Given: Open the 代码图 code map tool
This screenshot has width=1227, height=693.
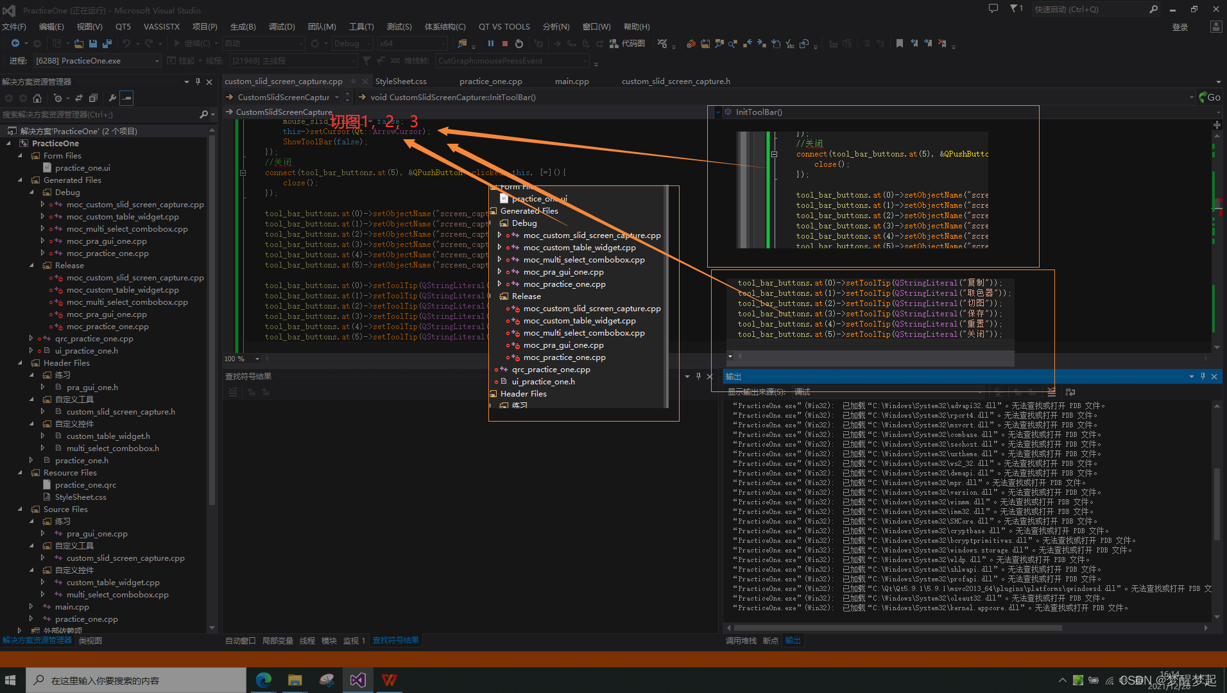Looking at the screenshot, I should [x=628, y=44].
